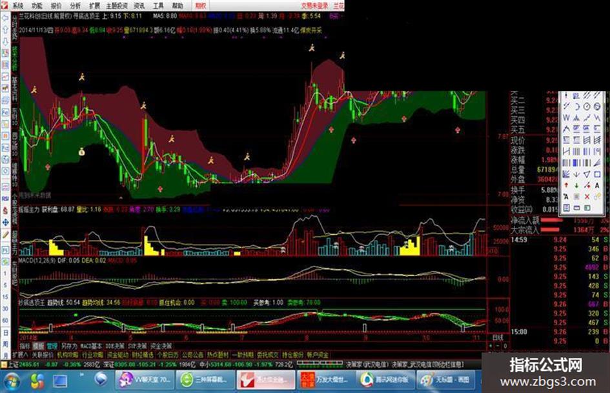The height and width of the screenshot is (393, 610).
Task: Switch to 腾讯网迷你版 taskbar window
Action: pyautogui.click(x=385, y=379)
